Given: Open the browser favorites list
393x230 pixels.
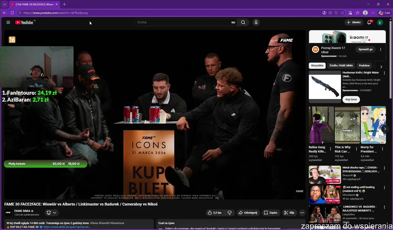Looking at the screenshot, I should click(358, 13).
